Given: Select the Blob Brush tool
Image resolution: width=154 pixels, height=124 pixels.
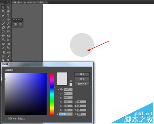Looking at the screenshot, I should pyautogui.click(x=3, y=27).
